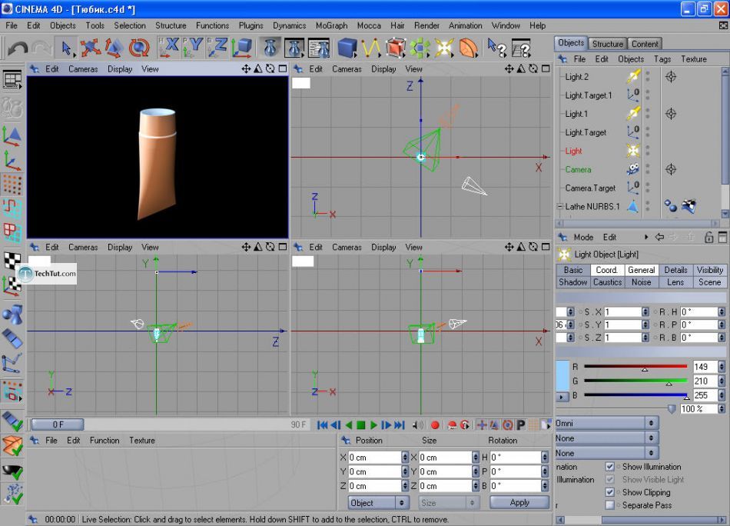Open the spline tools icon
730x526 pixels.
click(371, 48)
